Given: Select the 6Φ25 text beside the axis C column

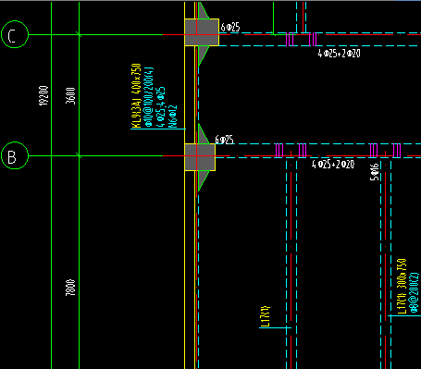Looking at the screenshot, I should 230,27.
